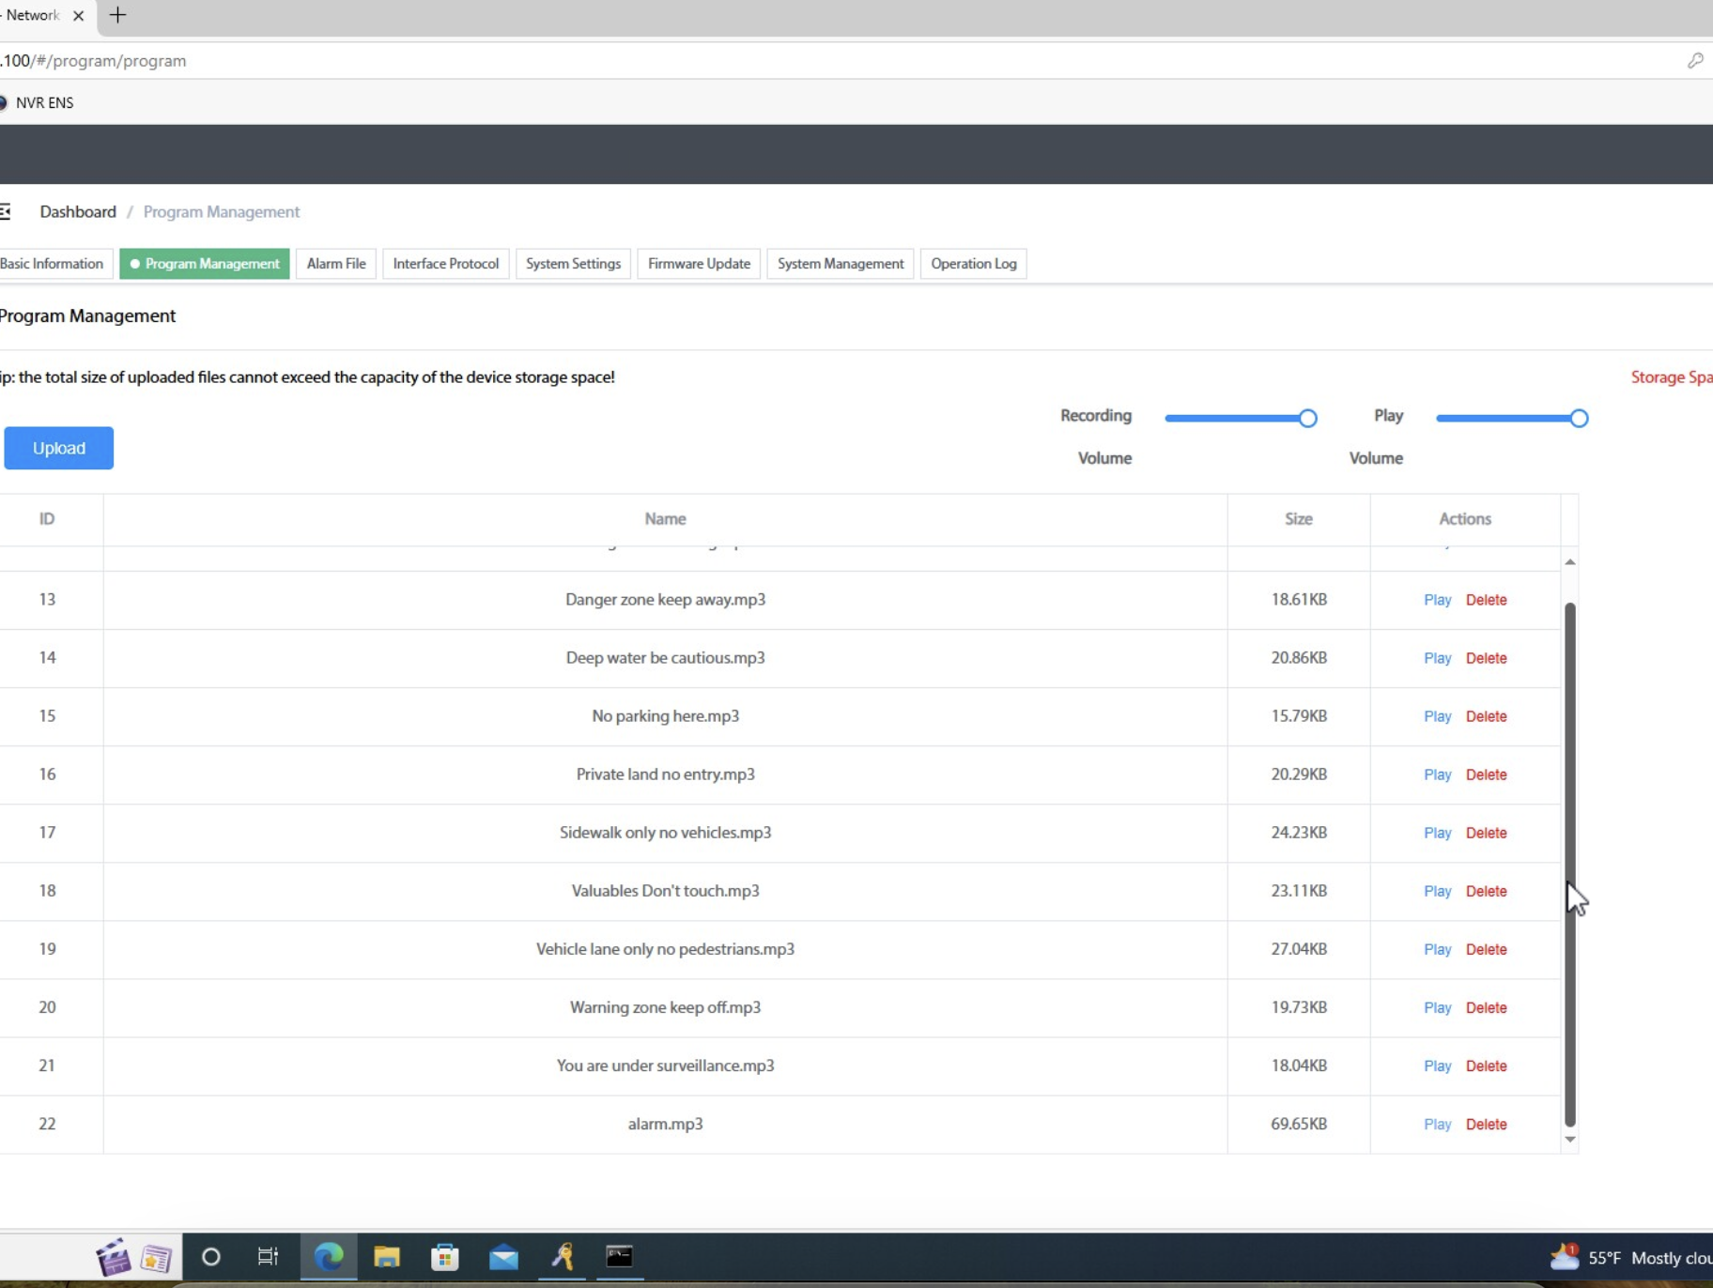Select the 27.04KB size cell

click(x=1298, y=949)
